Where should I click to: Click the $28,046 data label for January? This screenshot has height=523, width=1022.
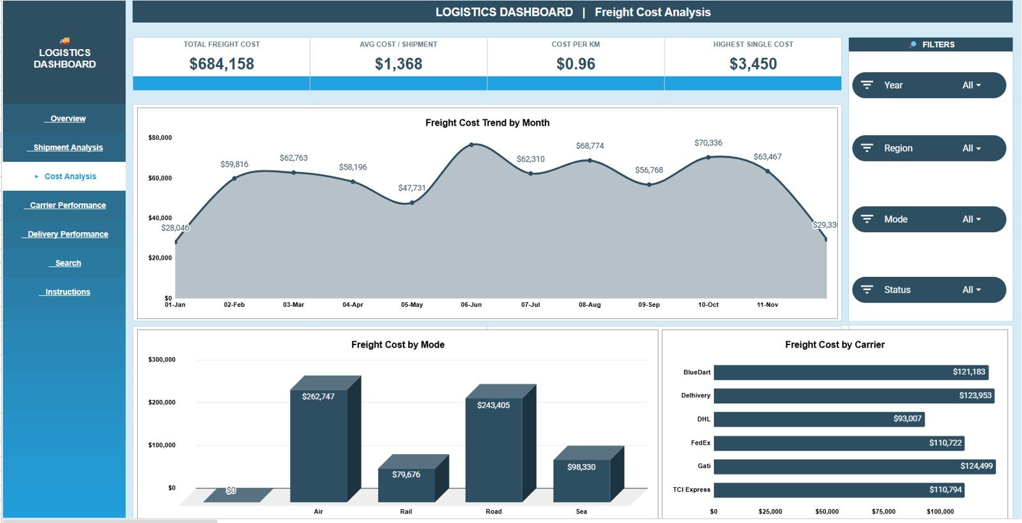[175, 228]
